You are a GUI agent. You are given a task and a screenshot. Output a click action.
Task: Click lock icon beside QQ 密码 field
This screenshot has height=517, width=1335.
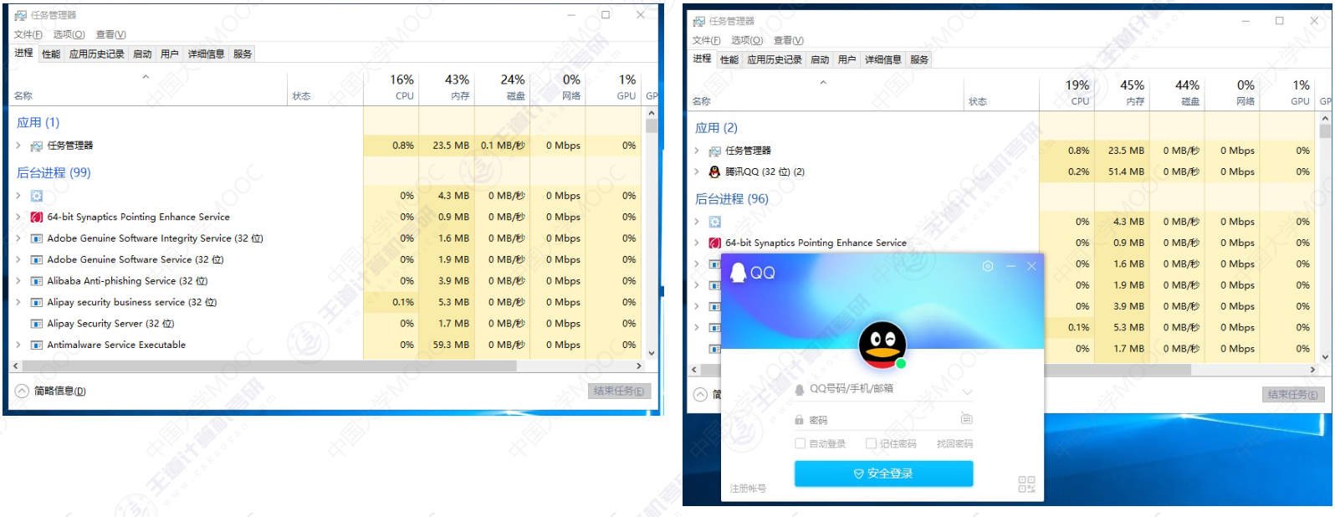point(799,420)
